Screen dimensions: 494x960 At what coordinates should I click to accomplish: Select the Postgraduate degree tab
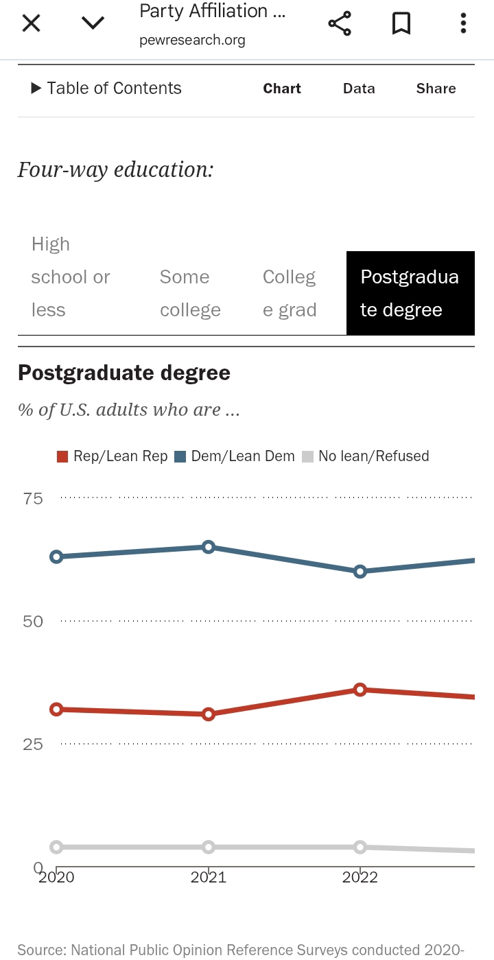click(x=410, y=294)
